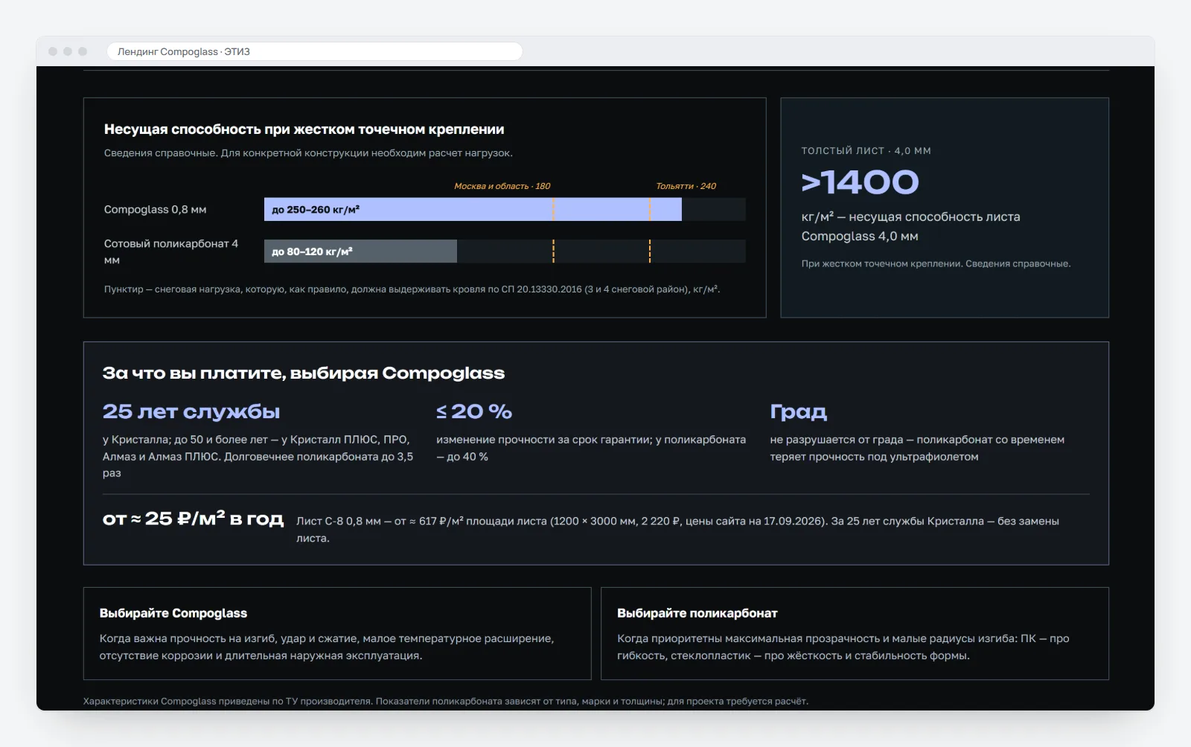Screen dimensions: 1191x747
Task: Click the card title 'Выбирайте поликарбонат'
Action: click(697, 613)
